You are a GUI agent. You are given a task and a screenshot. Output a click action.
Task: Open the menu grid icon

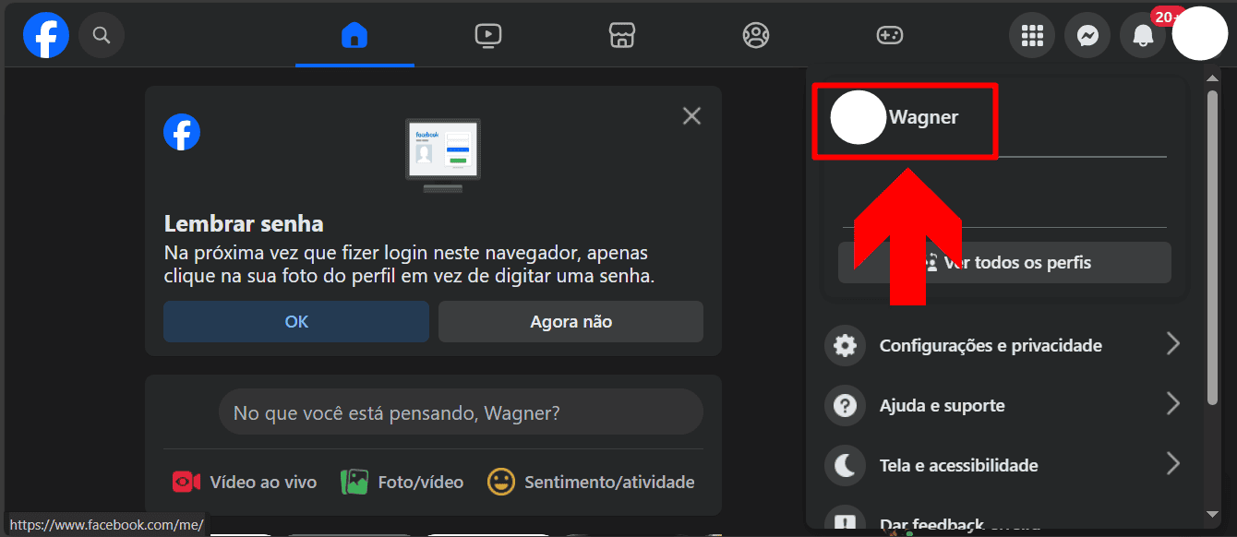tap(1032, 36)
